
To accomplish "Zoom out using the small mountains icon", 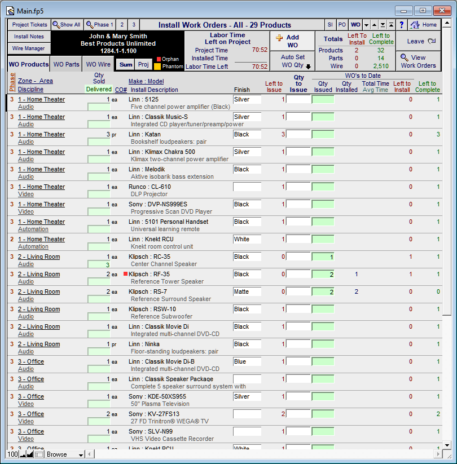I will pos(23,454).
